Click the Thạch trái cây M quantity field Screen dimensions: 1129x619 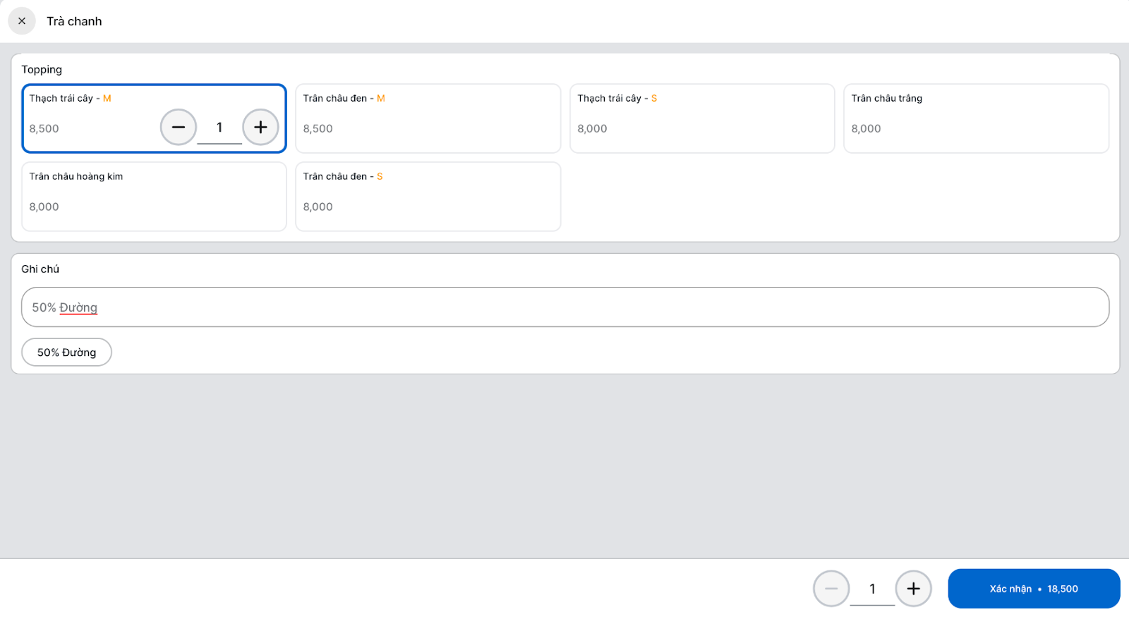219,128
